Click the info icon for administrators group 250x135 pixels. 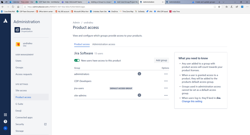click(139, 74)
